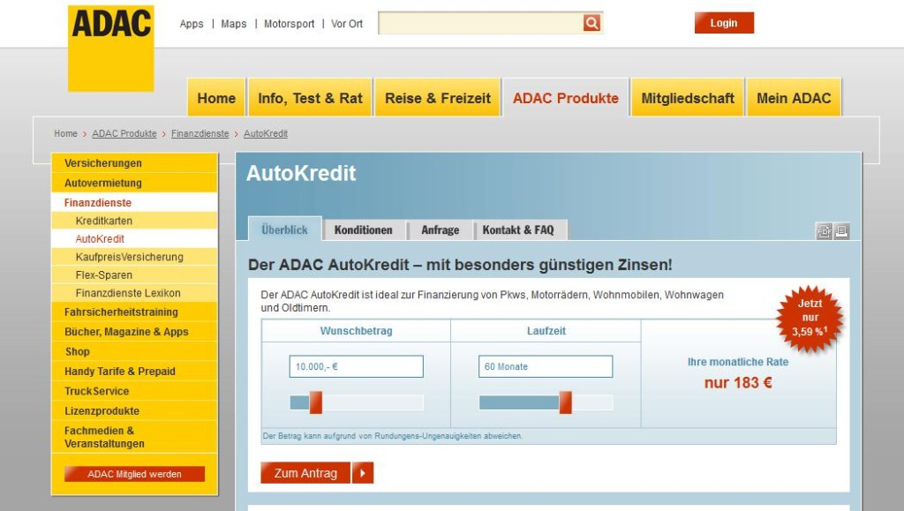Click the ADAC logo
The width and height of the screenshot is (904, 511).
click(x=110, y=49)
